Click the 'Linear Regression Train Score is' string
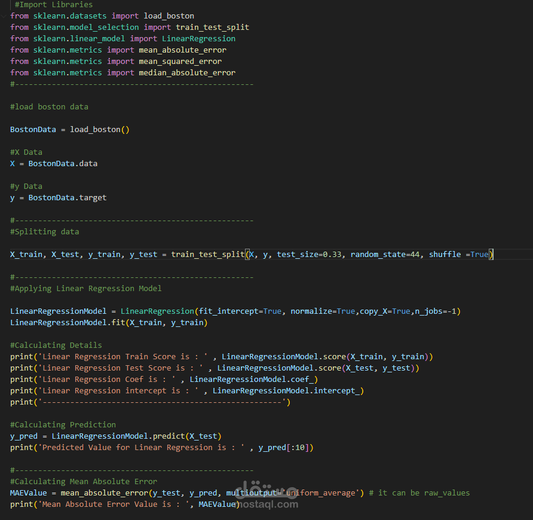The height and width of the screenshot is (520, 533). 122,357
